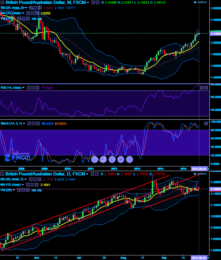Remove Bollinger Bands from daily chart
The image size is (221, 260).
tap(40, 179)
